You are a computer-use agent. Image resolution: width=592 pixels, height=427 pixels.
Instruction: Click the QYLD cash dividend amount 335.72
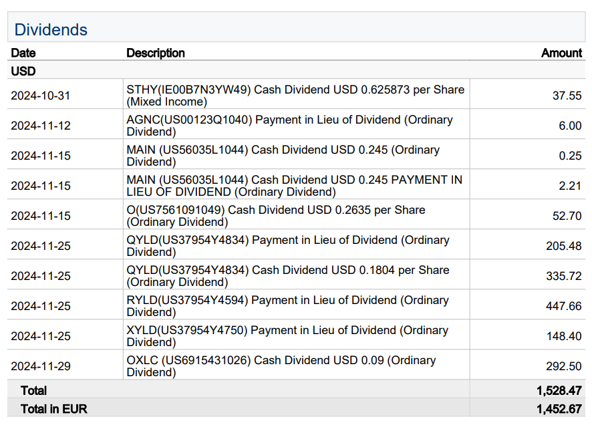click(563, 276)
